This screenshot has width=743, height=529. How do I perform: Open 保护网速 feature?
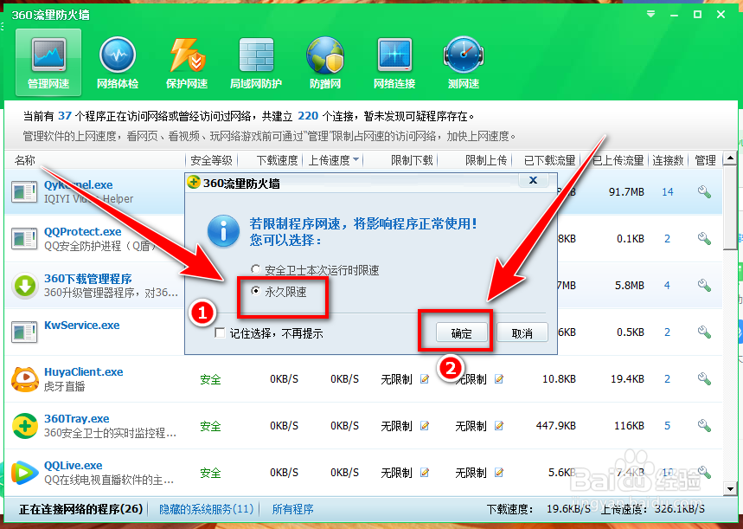pyautogui.click(x=186, y=61)
